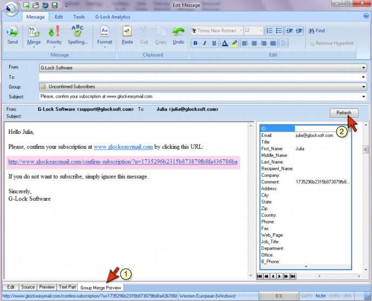
Task: Click the Cut icon
Action: (x=144, y=35)
